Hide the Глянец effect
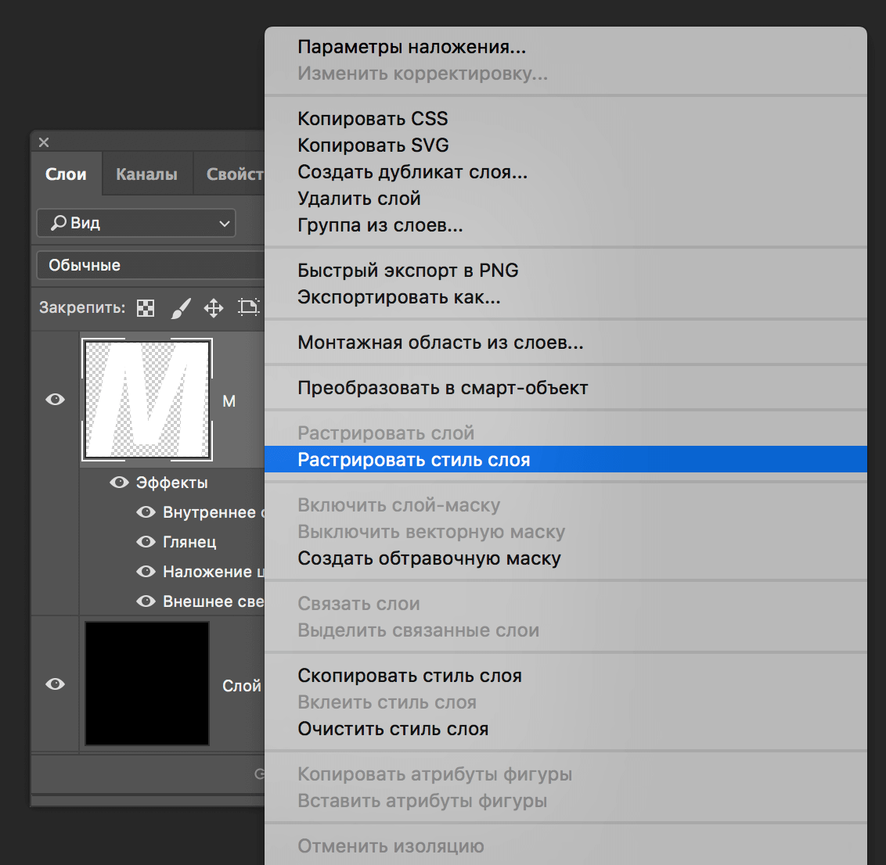The width and height of the screenshot is (886, 865). pyautogui.click(x=146, y=542)
